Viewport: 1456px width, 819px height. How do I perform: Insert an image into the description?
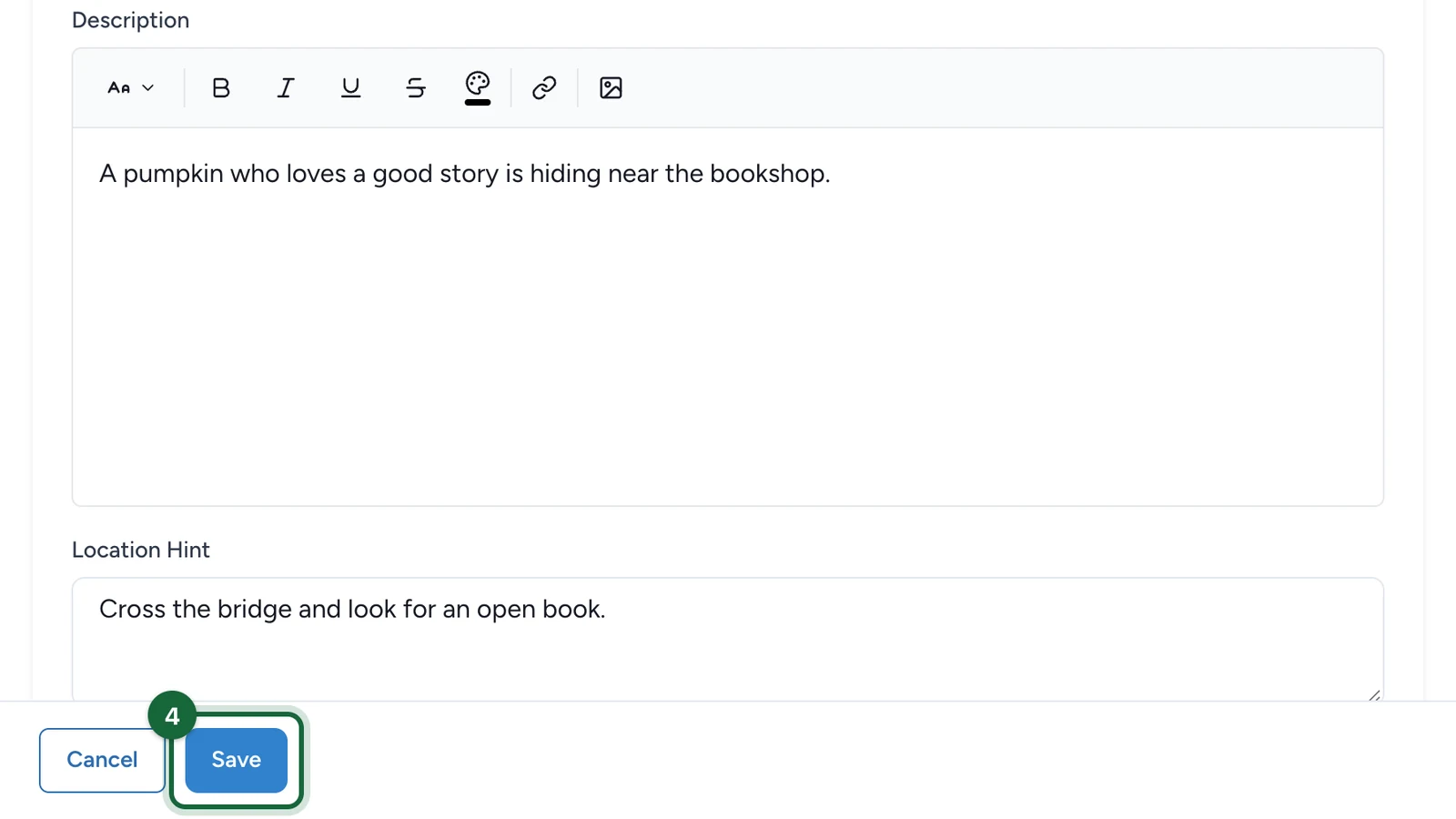(x=611, y=87)
